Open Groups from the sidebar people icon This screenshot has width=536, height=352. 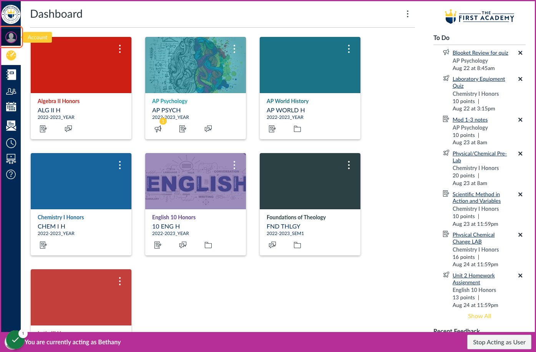11,91
